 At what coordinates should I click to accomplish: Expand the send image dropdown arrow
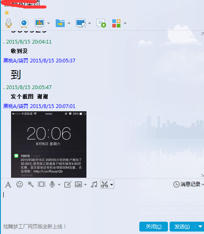point(85,185)
